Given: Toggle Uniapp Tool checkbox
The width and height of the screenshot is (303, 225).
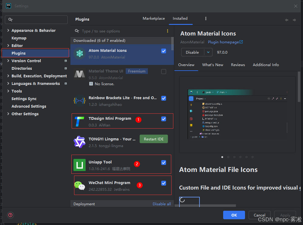Looking at the screenshot, I should 164,163.
